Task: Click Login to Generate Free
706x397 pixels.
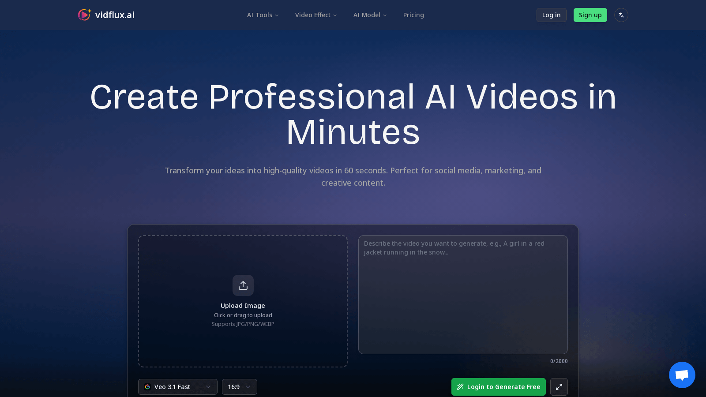Action: (499, 387)
